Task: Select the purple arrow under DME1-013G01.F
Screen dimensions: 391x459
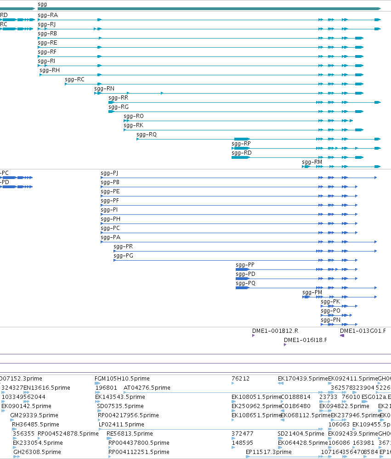Action: point(342,336)
